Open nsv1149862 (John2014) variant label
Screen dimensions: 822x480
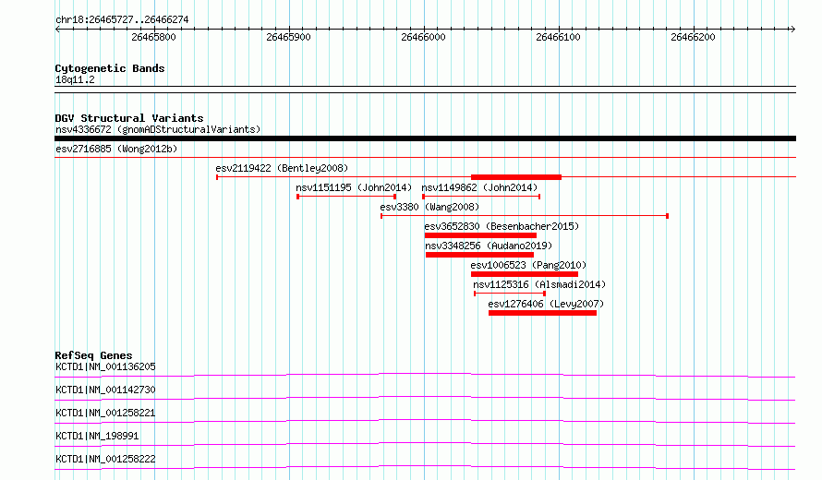(x=479, y=187)
